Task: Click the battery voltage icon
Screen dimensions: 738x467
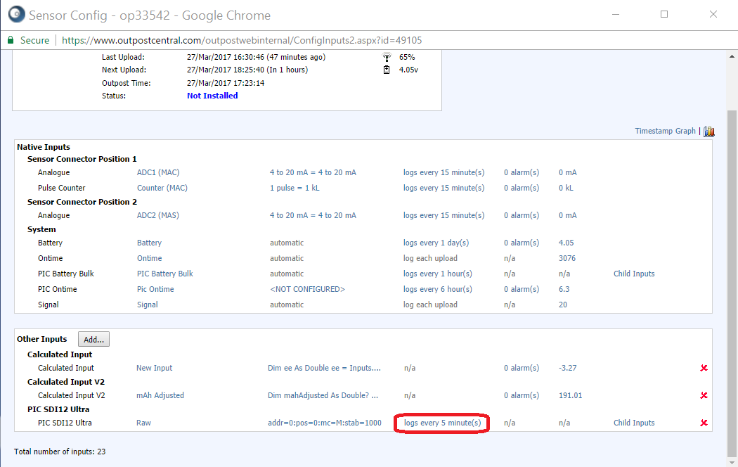Action: [x=386, y=70]
